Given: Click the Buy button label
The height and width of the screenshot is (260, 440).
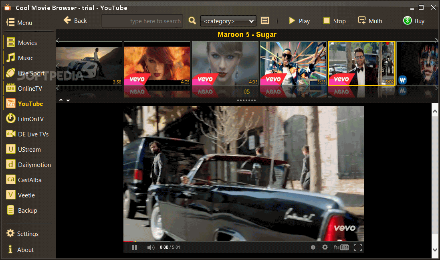Looking at the screenshot, I should 419,21.
